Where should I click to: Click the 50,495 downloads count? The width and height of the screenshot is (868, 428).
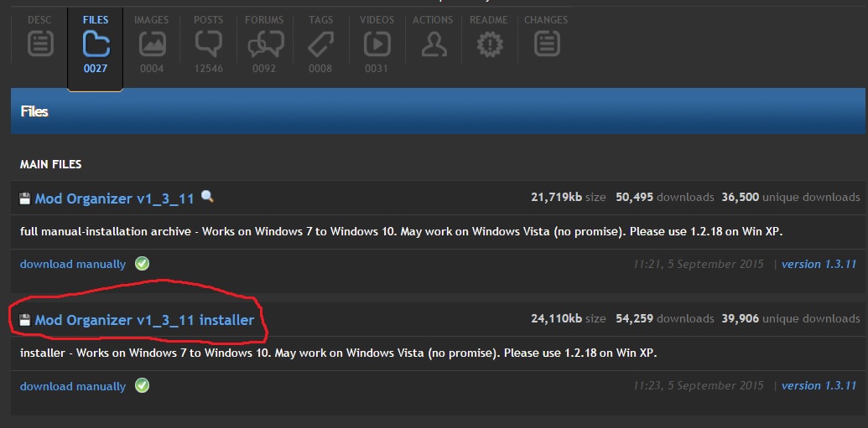click(x=664, y=197)
